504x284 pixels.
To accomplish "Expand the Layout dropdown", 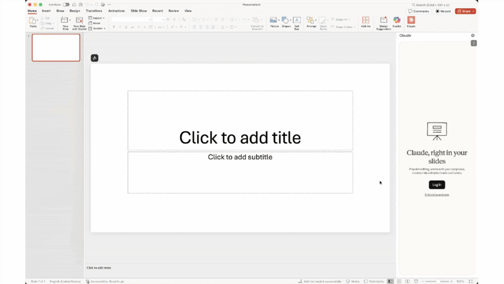I will pyautogui.click(x=97, y=18).
